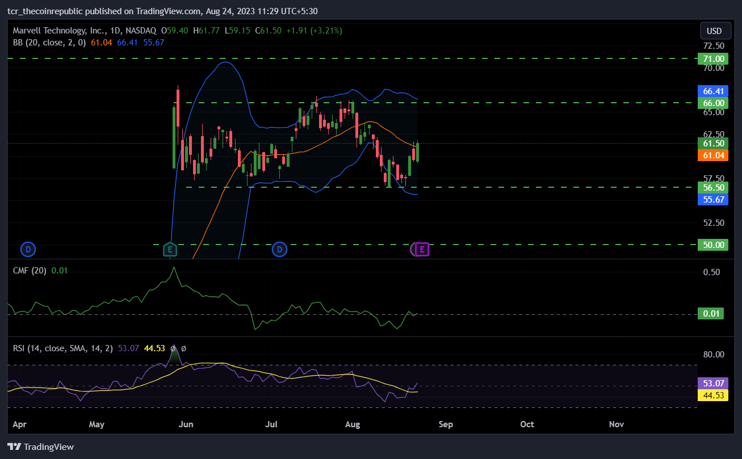The image size is (742, 459).
Task: Click blue 55.67 in the BB legend
Action: [154, 42]
